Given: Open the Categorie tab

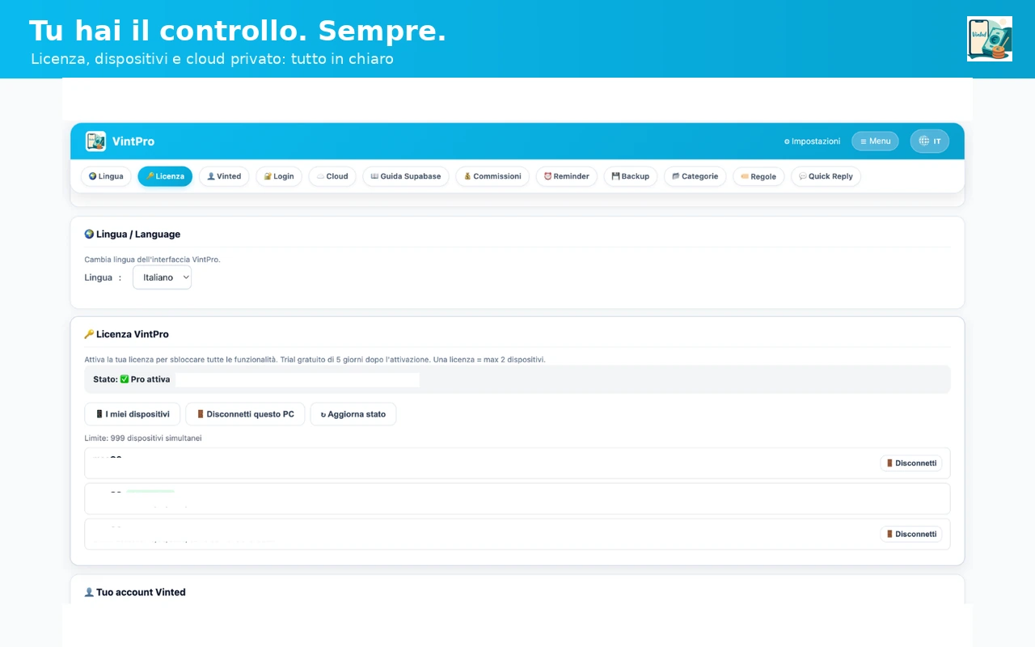Looking at the screenshot, I should click(x=695, y=176).
